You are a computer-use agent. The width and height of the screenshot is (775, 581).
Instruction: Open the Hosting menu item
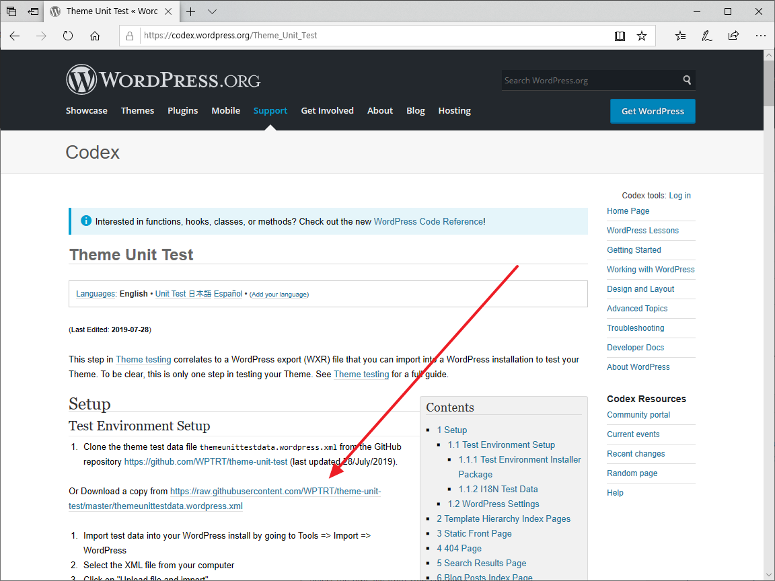pos(455,111)
